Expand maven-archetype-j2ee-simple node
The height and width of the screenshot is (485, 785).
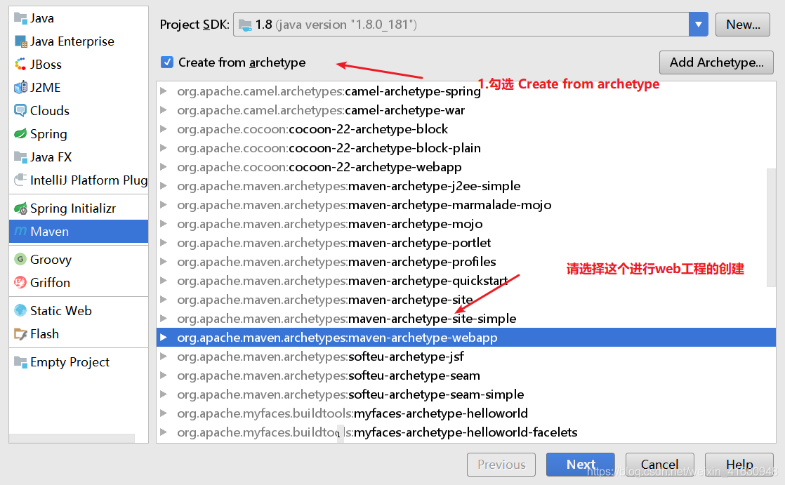(x=163, y=186)
